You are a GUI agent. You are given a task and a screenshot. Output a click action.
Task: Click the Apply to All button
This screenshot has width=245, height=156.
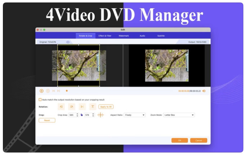[x=106, y=107]
